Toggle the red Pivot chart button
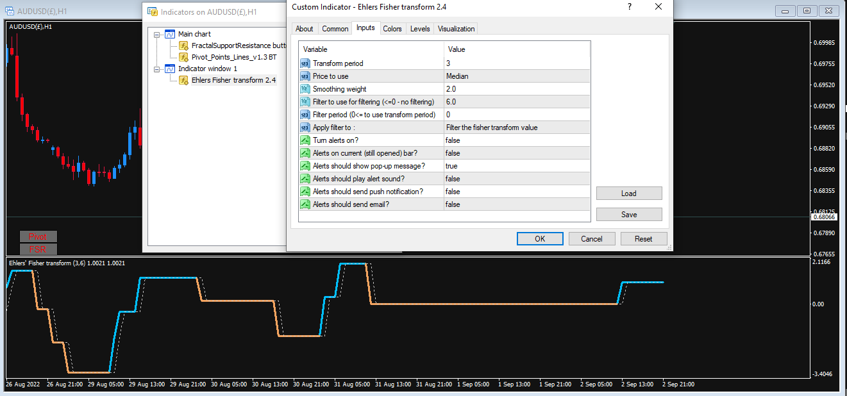The width and height of the screenshot is (847, 396). click(x=38, y=236)
